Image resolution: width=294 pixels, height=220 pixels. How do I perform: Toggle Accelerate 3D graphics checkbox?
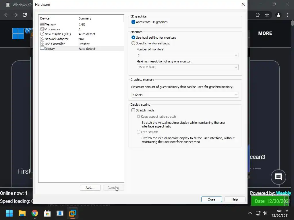click(x=133, y=22)
